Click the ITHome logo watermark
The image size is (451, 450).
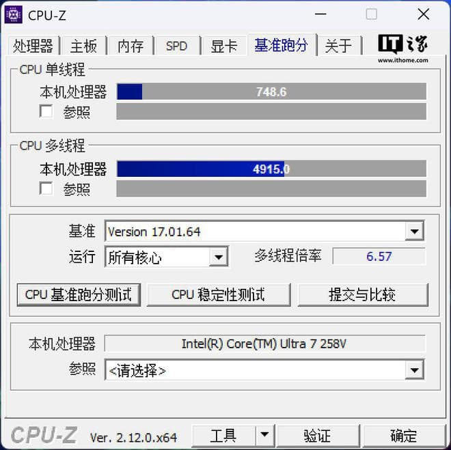point(402,48)
